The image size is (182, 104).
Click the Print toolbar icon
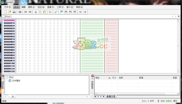tap(20, 12)
